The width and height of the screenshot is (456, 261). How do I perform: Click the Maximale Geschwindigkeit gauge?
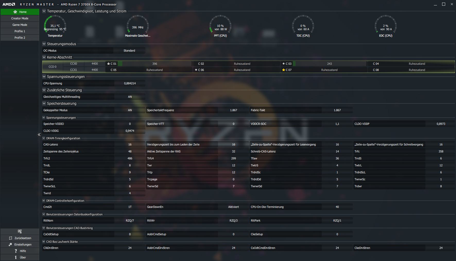coord(138,26)
